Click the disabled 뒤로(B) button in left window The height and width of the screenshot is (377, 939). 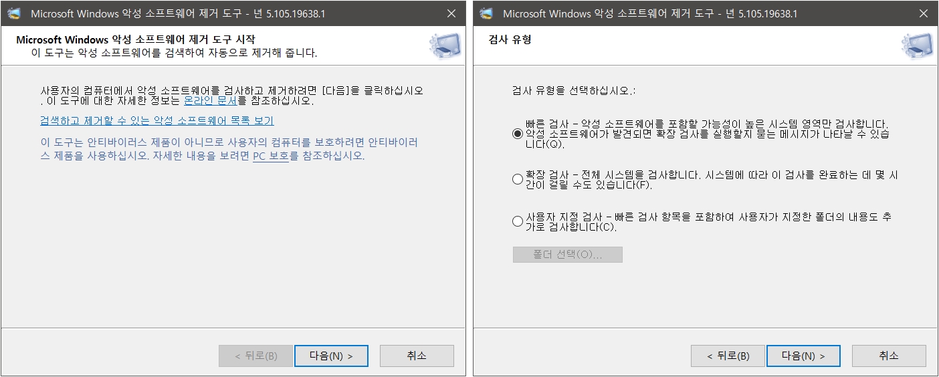[x=255, y=356]
